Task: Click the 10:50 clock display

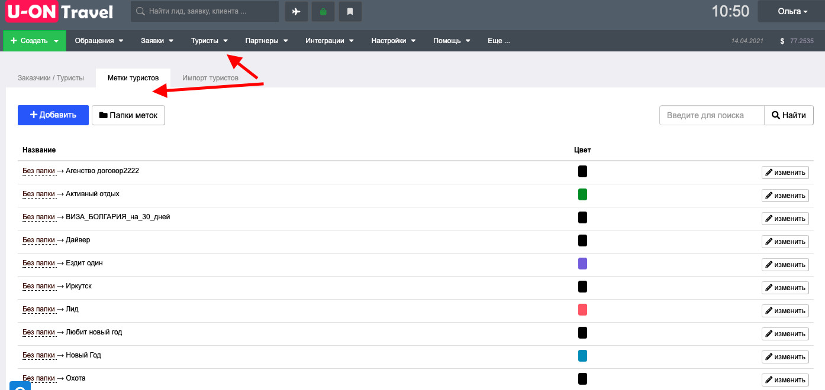Action: (x=730, y=11)
